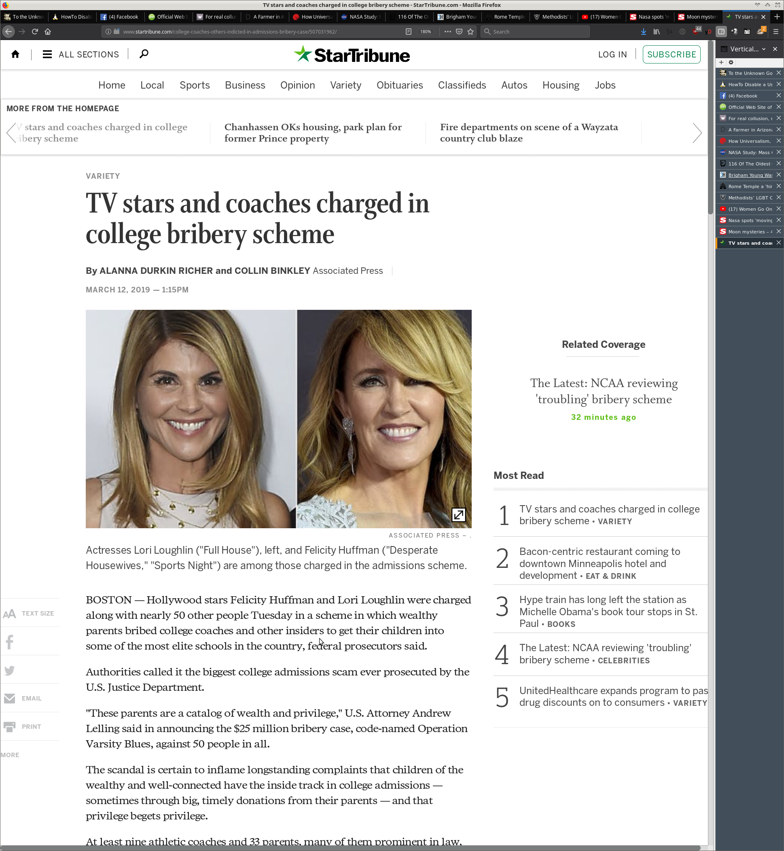
Task: Print the article
Action: (x=23, y=727)
